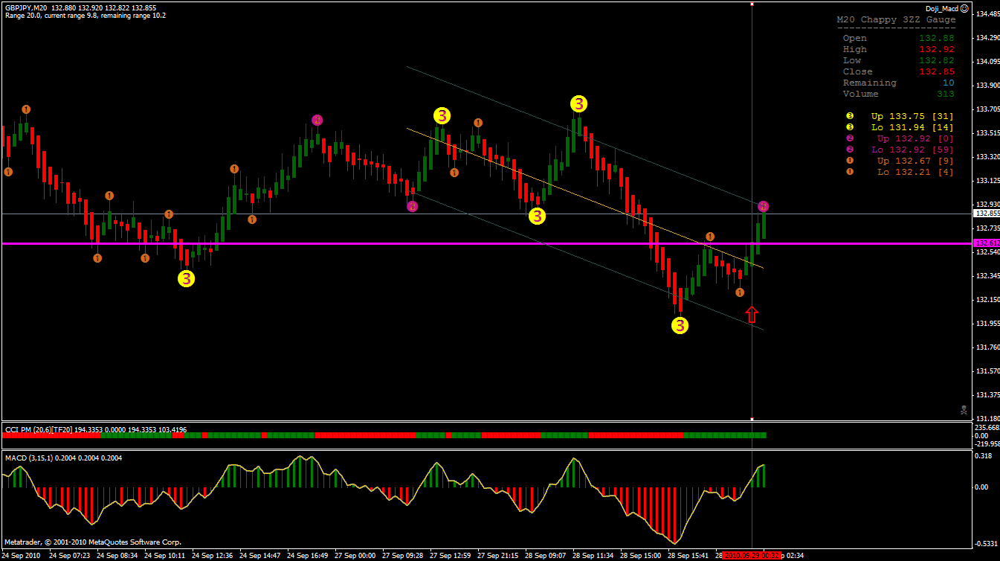Click the Remaining value 10

(948, 83)
